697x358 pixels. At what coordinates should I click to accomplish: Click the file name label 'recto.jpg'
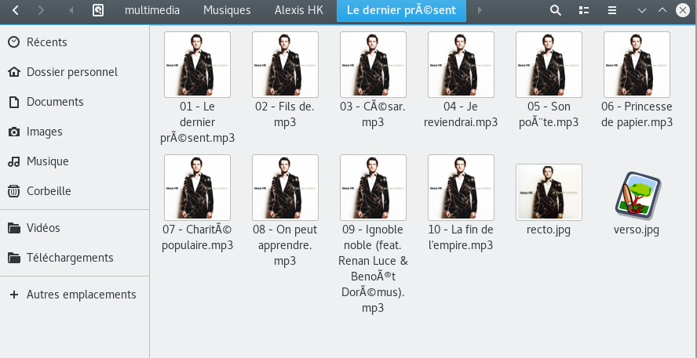[x=549, y=230]
